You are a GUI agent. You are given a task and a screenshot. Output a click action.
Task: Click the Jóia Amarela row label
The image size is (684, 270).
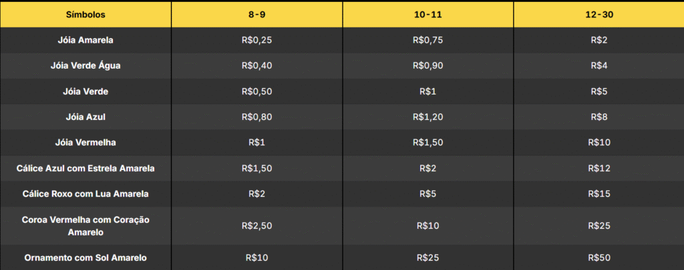85,40
